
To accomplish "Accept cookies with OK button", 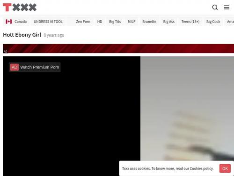I will click(225, 168).
